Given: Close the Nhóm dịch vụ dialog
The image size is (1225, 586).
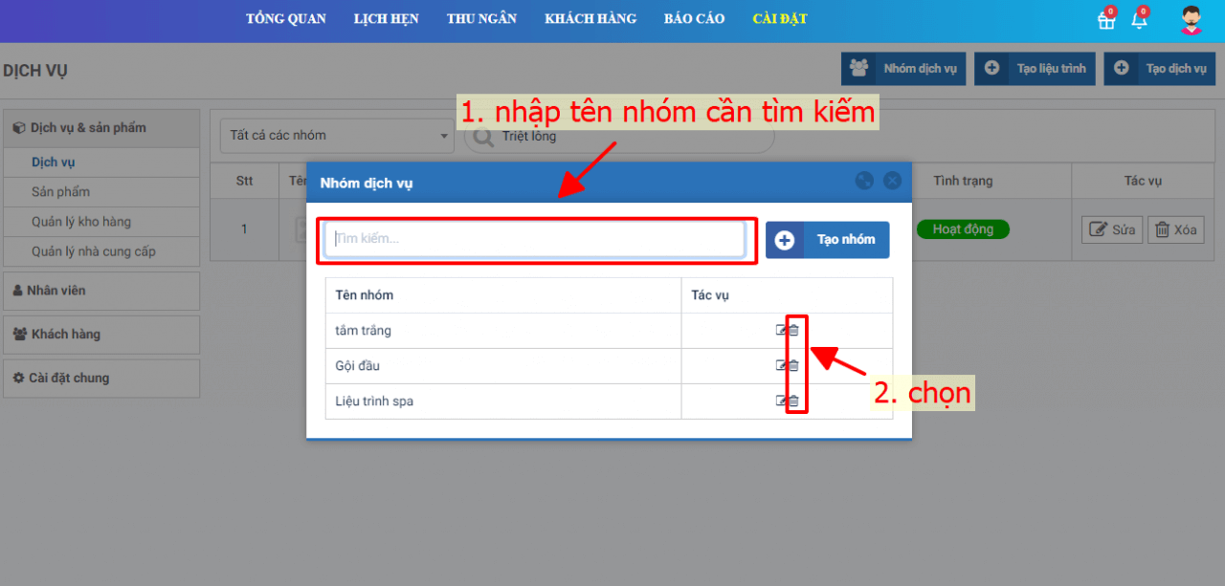Looking at the screenshot, I should point(892,181).
